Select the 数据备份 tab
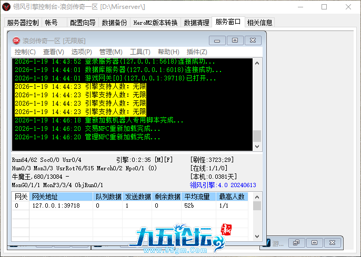Screen dimensions: 361x257 coord(114,23)
